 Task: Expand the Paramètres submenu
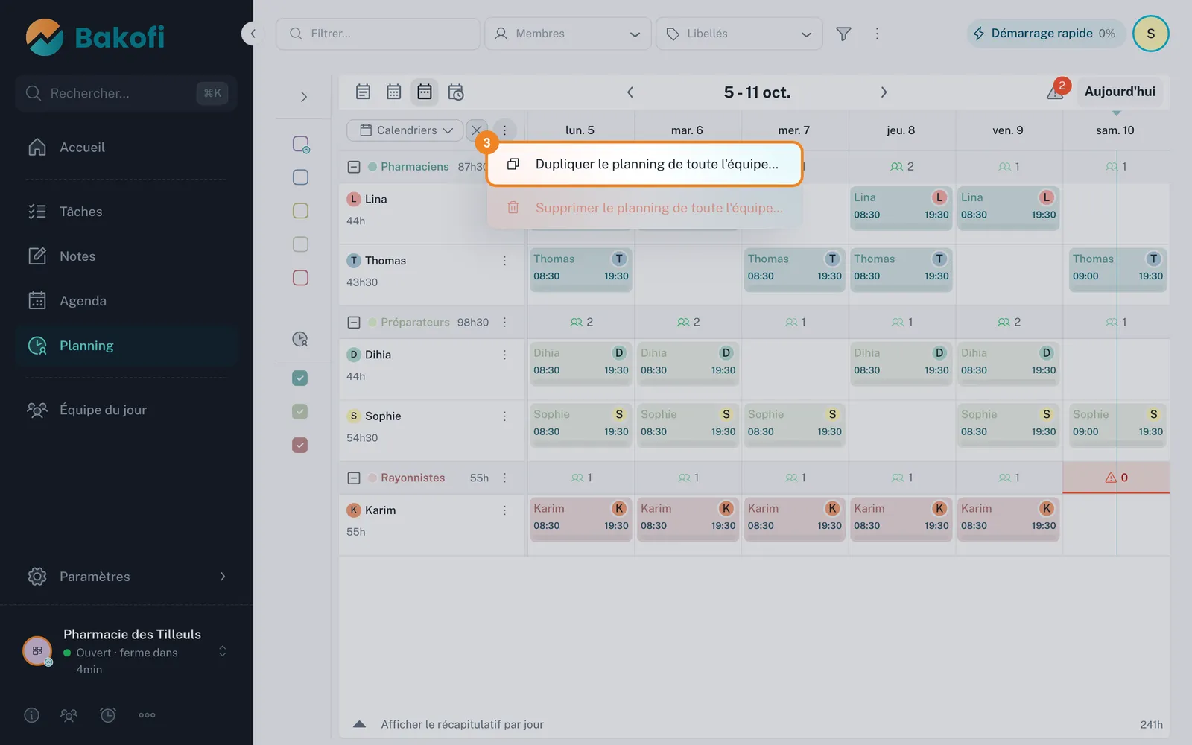click(127, 577)
